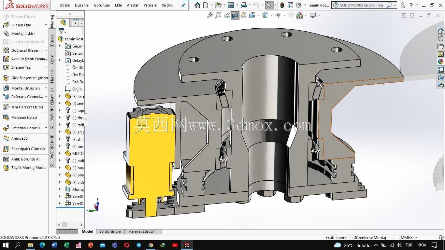Open the Görünüm menu

(102, 5)
